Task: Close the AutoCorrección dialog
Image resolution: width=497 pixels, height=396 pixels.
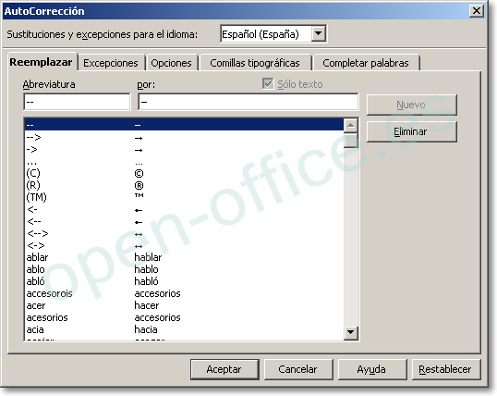Action: (x=477, y=11)
